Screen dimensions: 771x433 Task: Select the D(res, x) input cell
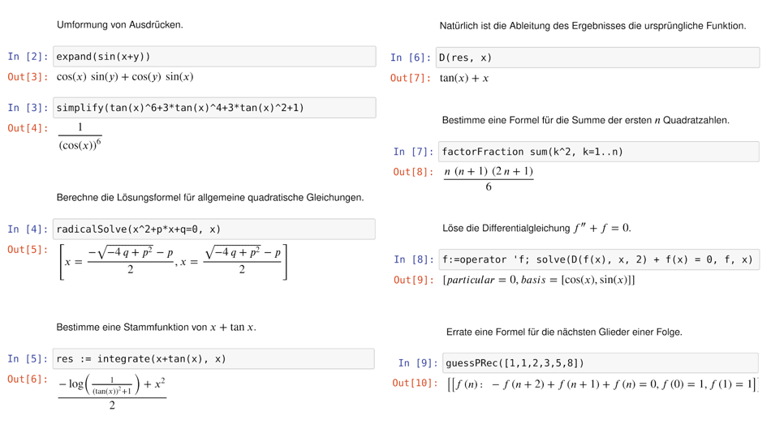[x=597, y=58]
